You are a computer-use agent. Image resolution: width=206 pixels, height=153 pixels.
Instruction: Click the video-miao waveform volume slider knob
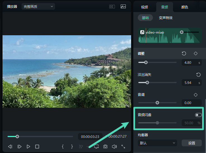[182, 32]
